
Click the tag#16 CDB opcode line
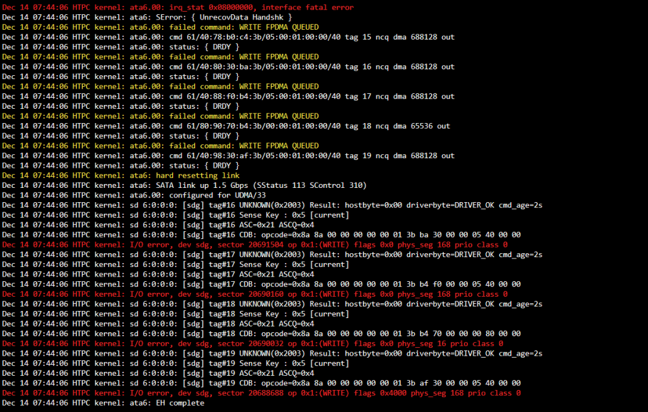pyautogui.click(x=261, y=235)
